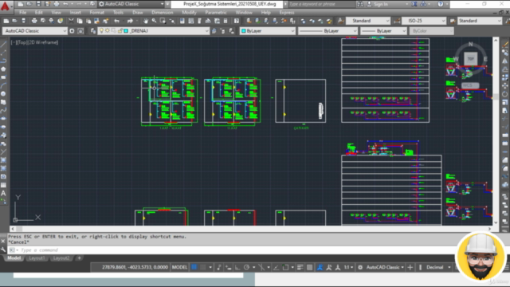Open the AutoCAD Classic workspace dropdown in title bar
The height and width of the screenshot is (287, 510).
(131, 4)
